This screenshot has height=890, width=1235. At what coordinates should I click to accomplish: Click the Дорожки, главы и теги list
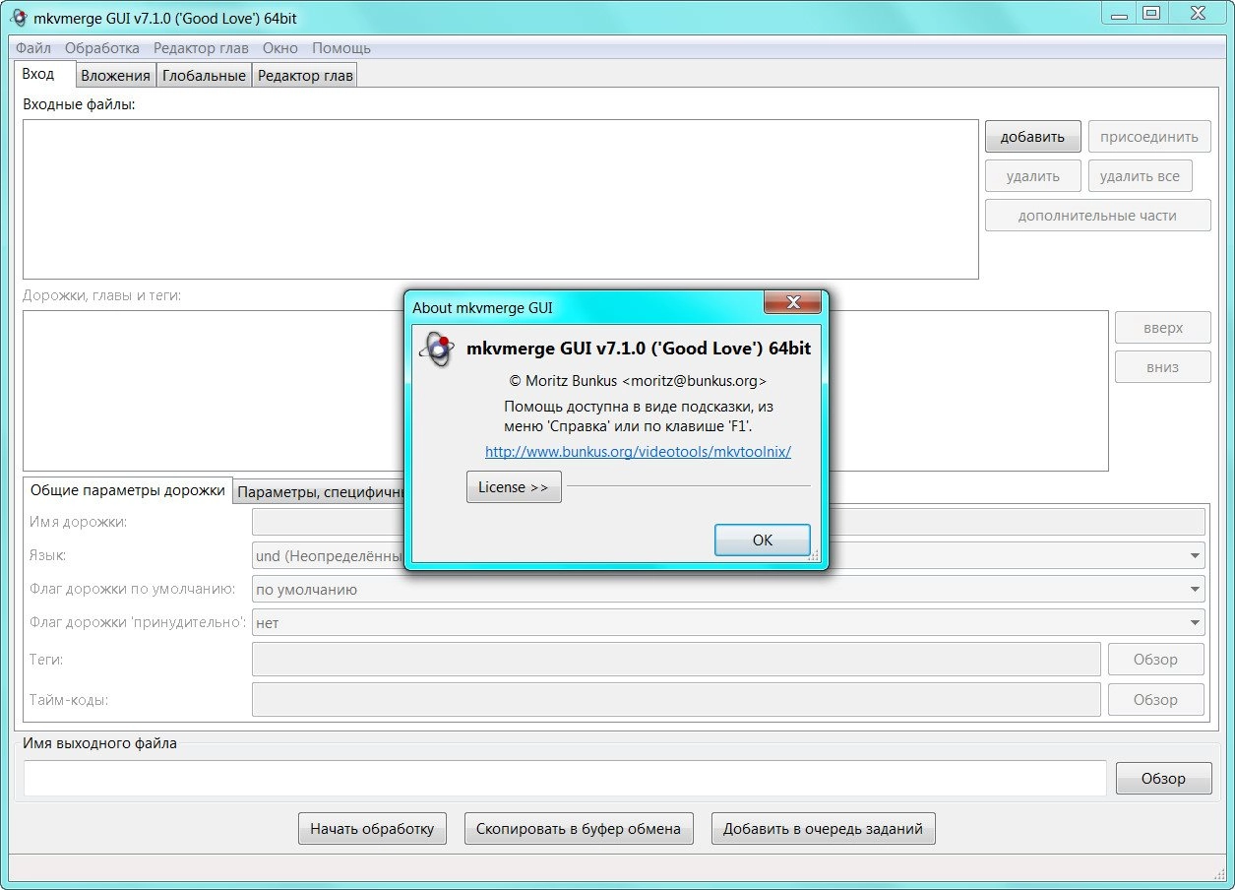click(566, 391)
